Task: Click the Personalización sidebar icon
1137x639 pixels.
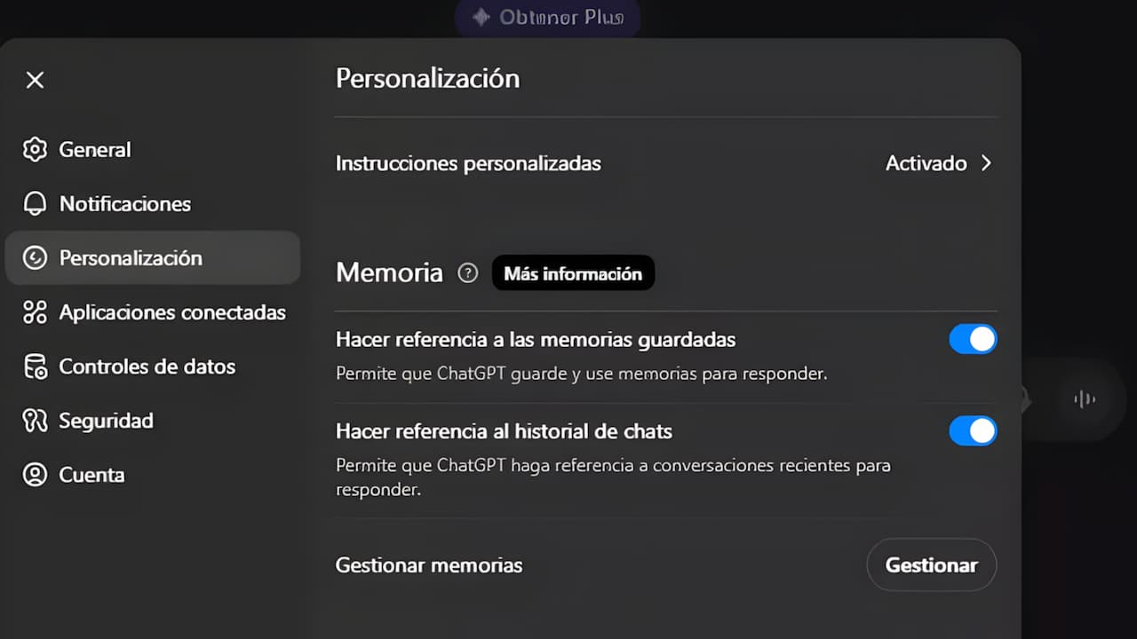Action: (35, 257)
